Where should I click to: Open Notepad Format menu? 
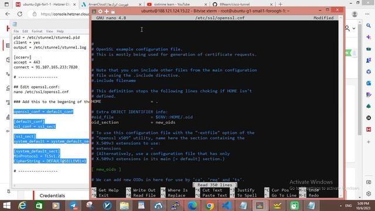tap(37, 31)
